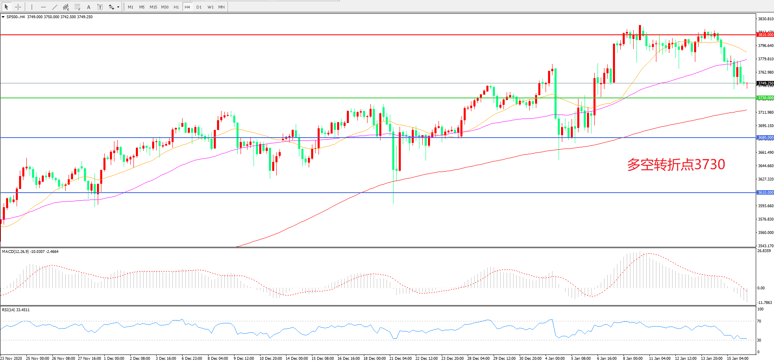774x363 pixels.
Task: Click the red 多空转折点3730 text annotation
Action: click(x=676, y=164)
